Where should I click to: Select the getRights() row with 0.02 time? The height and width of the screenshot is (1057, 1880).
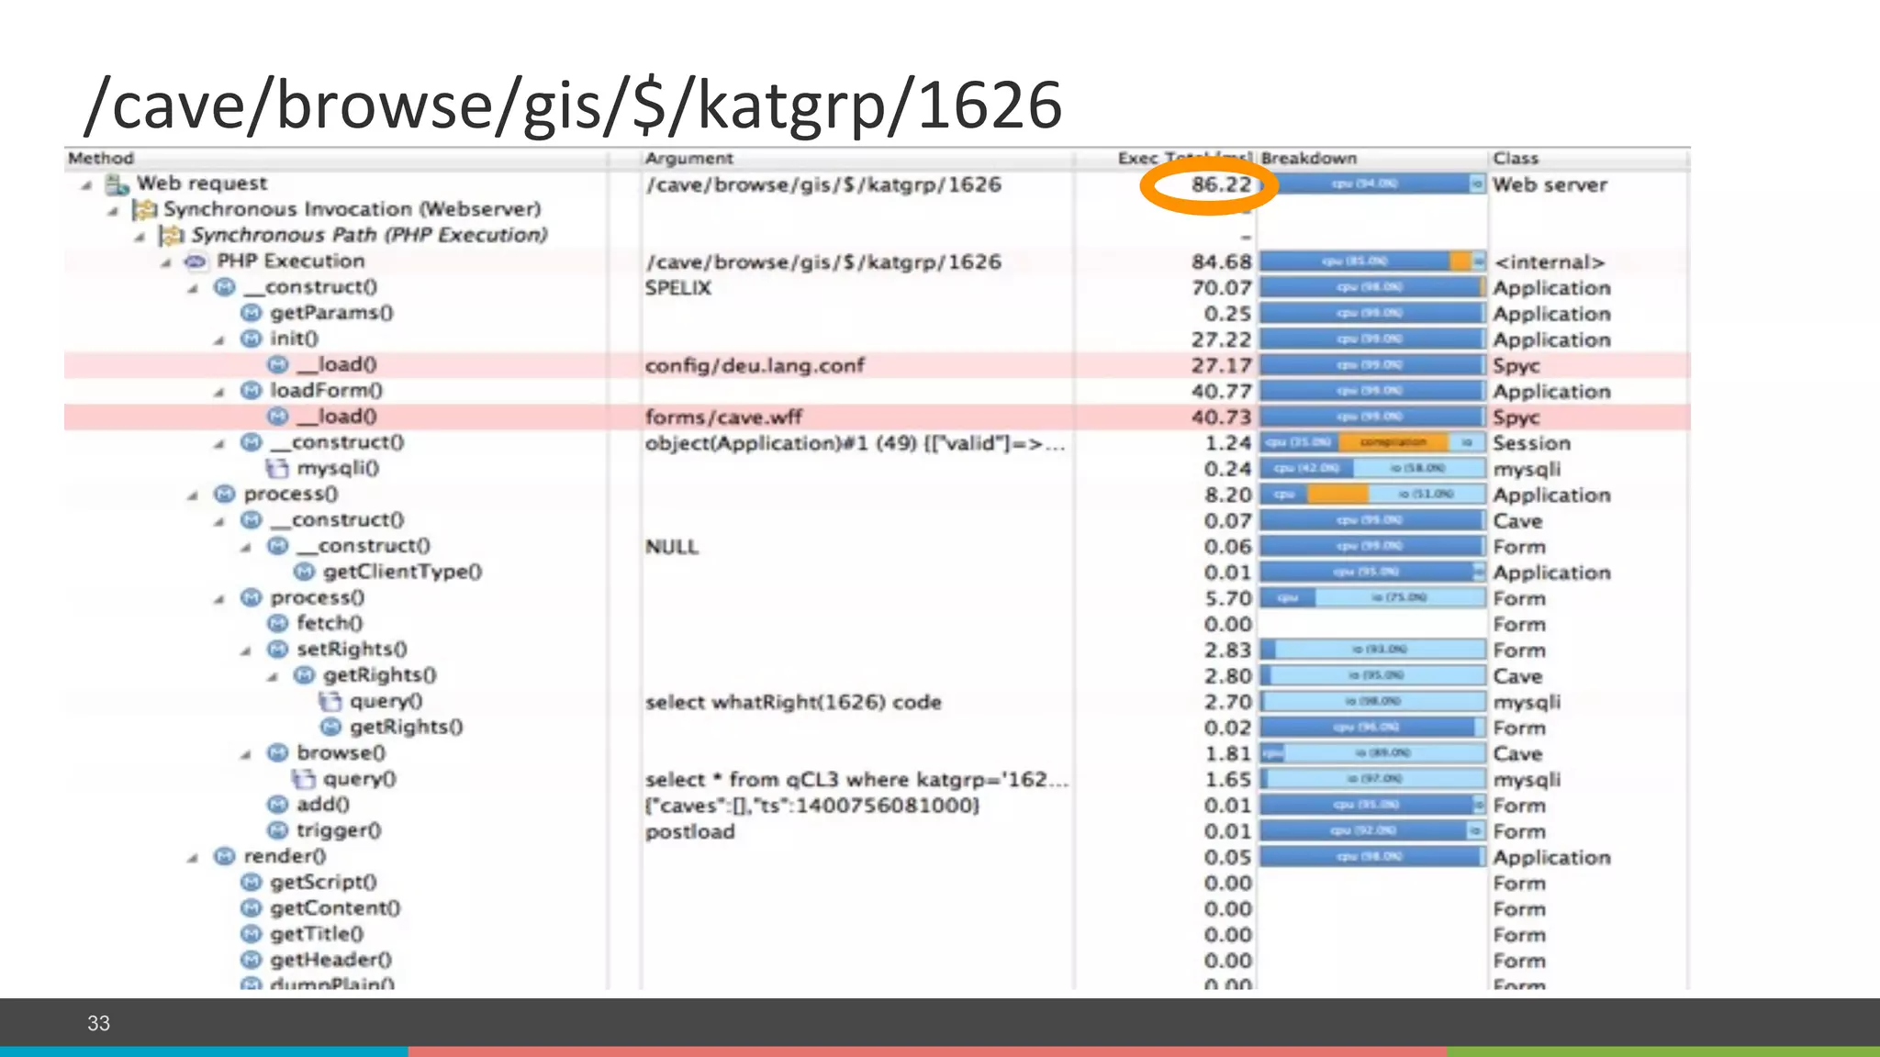point(877,728)
